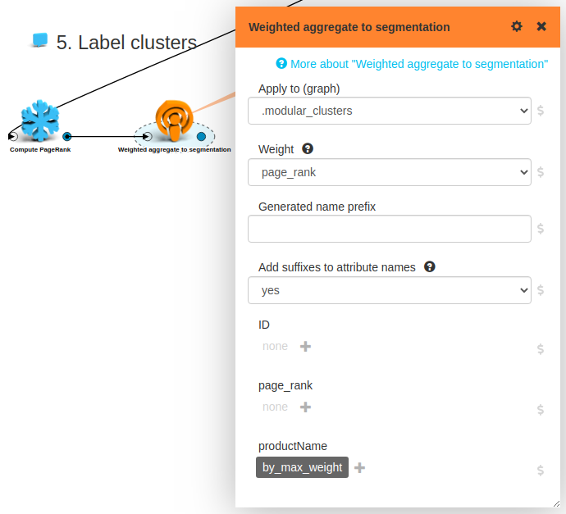Add an aggregator for page_rank attribute
This screenshot has width=566, height=514.
click(x=306, y=407)
